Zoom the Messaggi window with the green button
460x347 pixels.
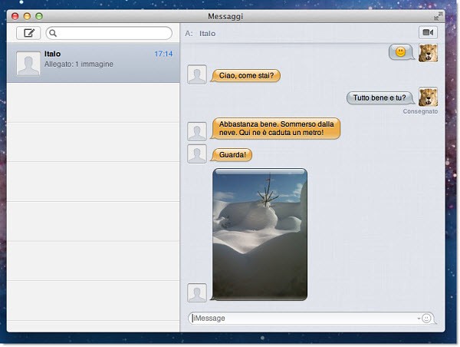pyautogui.click(x=39, y=16)
